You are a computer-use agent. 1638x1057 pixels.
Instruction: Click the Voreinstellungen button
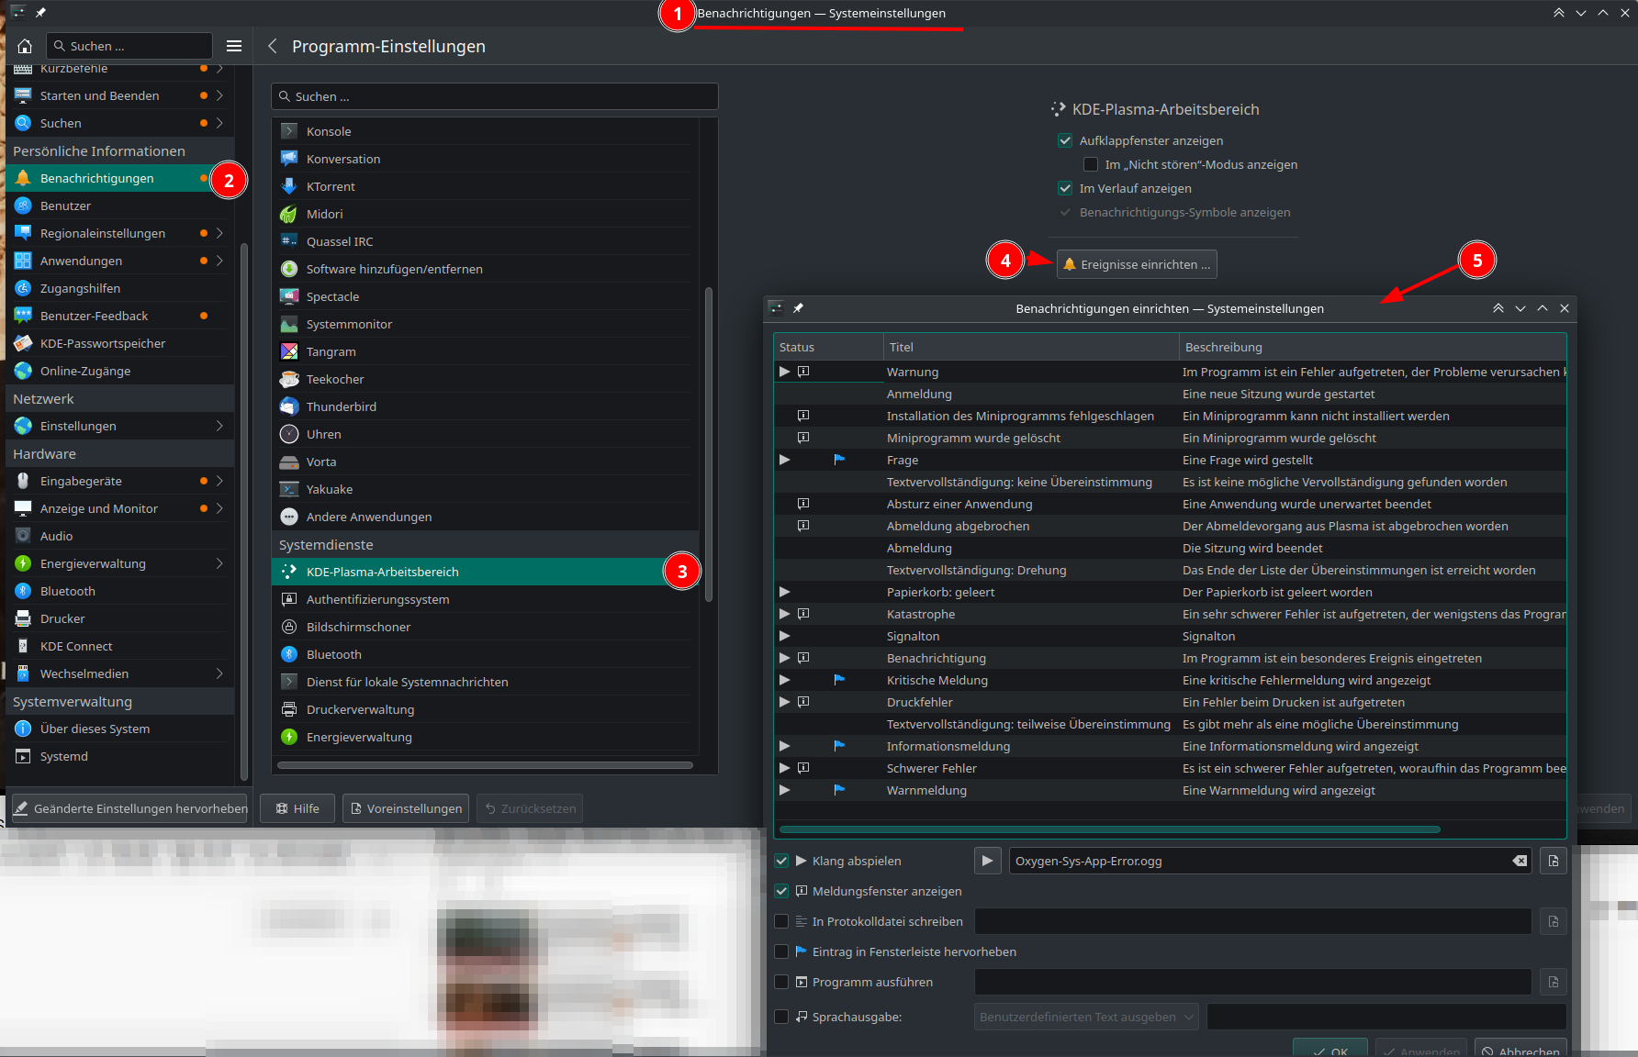pos(406,808)
